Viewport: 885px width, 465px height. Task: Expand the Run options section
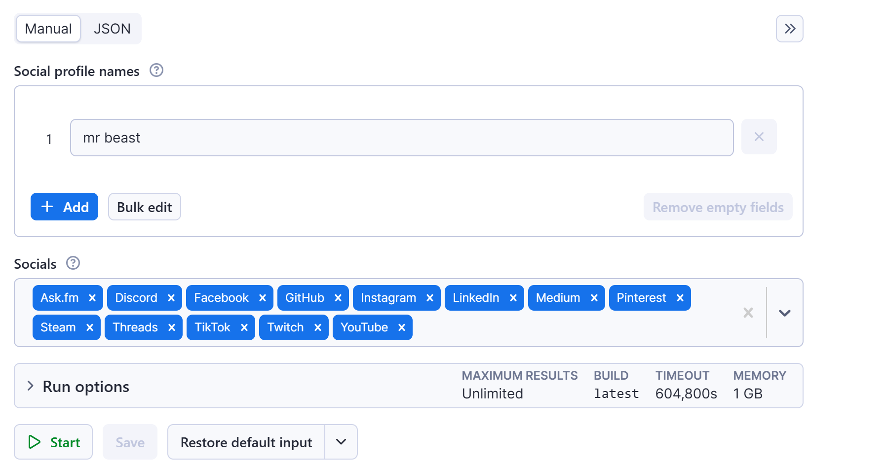coord(31,386)
